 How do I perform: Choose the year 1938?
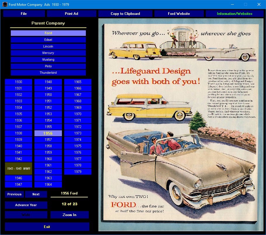18,133
